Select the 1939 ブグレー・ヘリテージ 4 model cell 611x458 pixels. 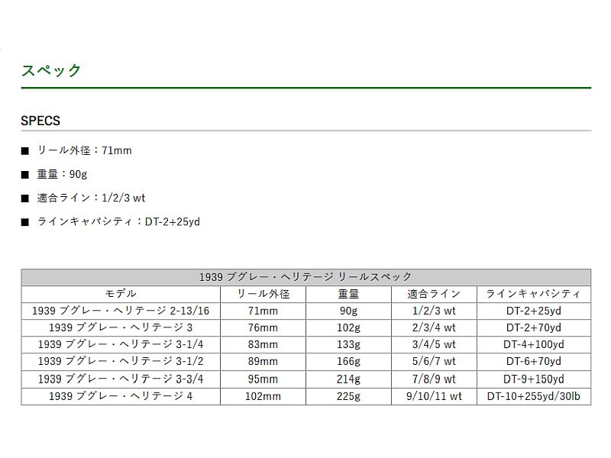point(121,396)
